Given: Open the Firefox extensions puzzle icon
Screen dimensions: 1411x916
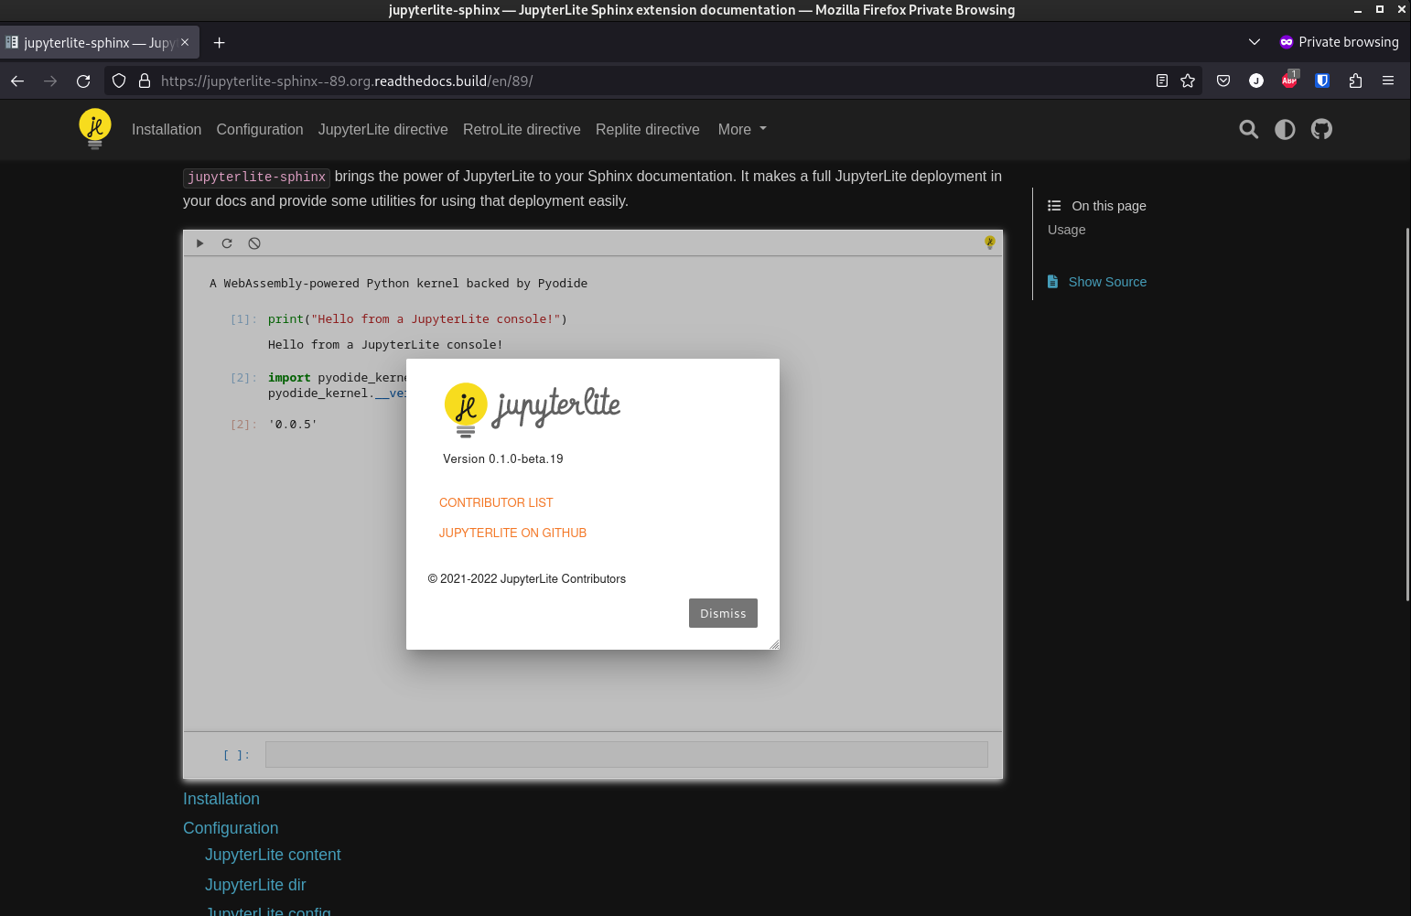Looking at the screenshot, I should [1355, 81].
